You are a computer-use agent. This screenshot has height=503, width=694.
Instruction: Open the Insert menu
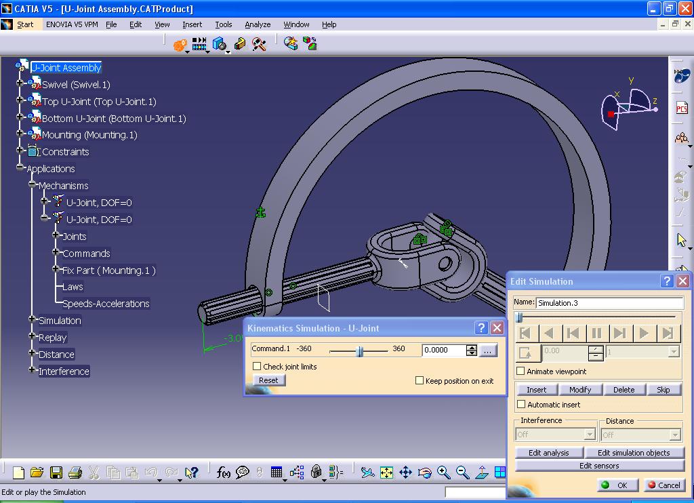(192, 24)
